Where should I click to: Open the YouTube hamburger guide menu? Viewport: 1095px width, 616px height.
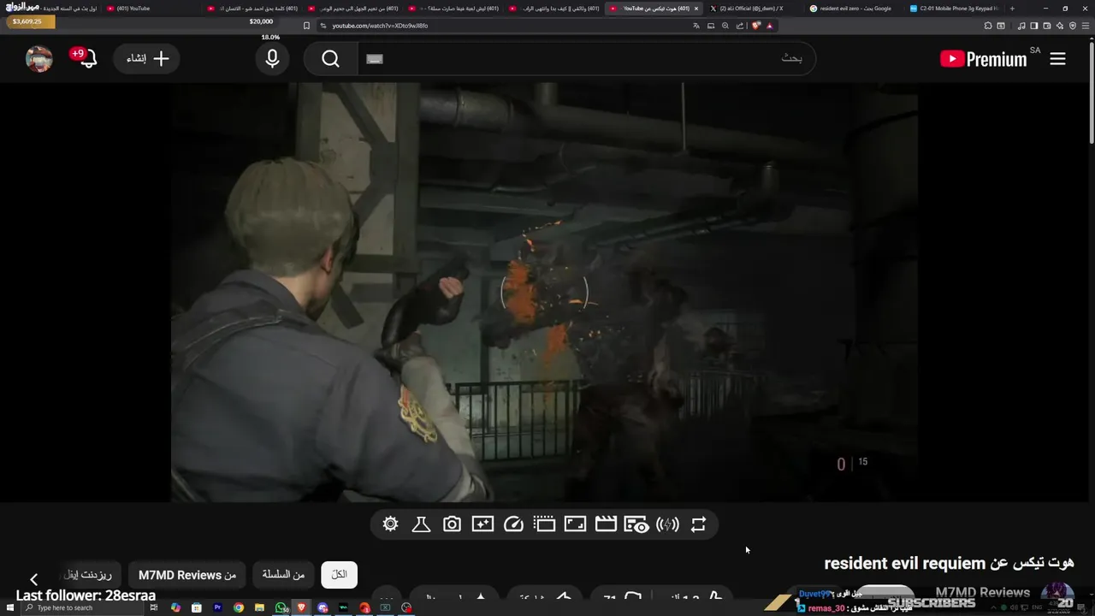point(1057,58)
